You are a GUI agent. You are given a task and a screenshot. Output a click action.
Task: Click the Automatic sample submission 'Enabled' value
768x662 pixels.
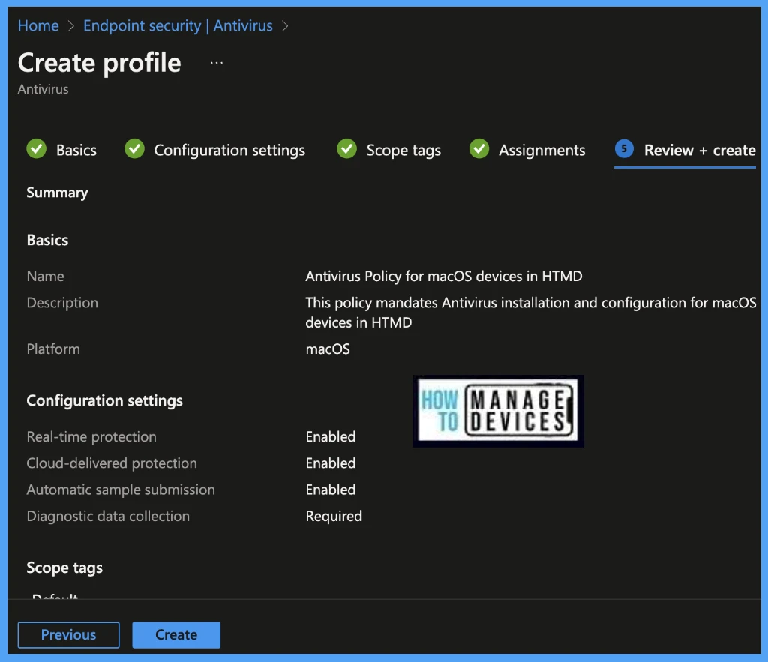point(331,490)
